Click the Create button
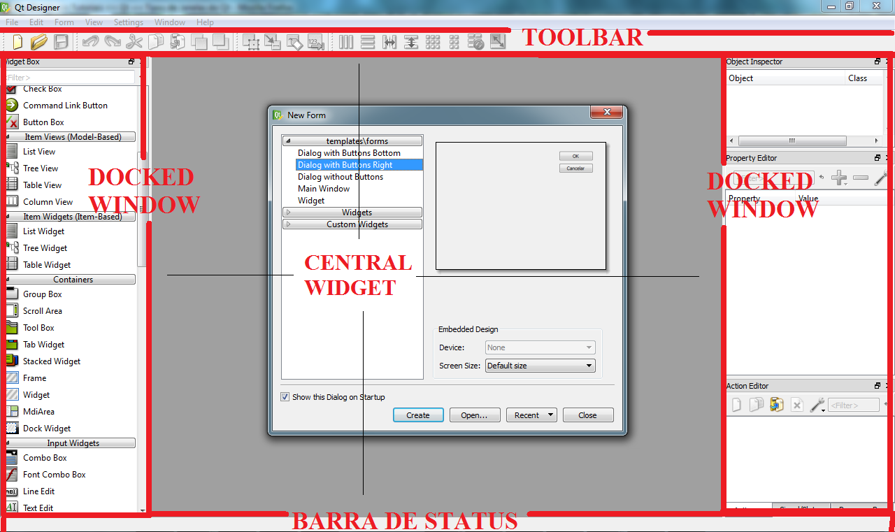 (418, 415)
